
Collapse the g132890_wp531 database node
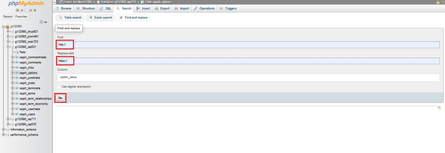[8, 47]
